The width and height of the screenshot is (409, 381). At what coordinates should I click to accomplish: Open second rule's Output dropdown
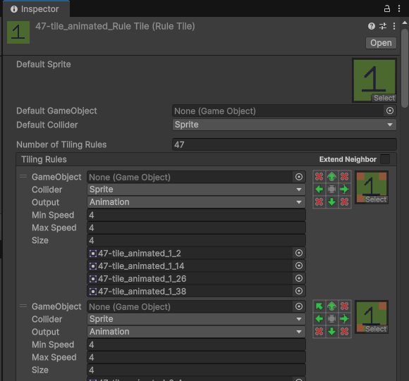[x=196, y=332]
